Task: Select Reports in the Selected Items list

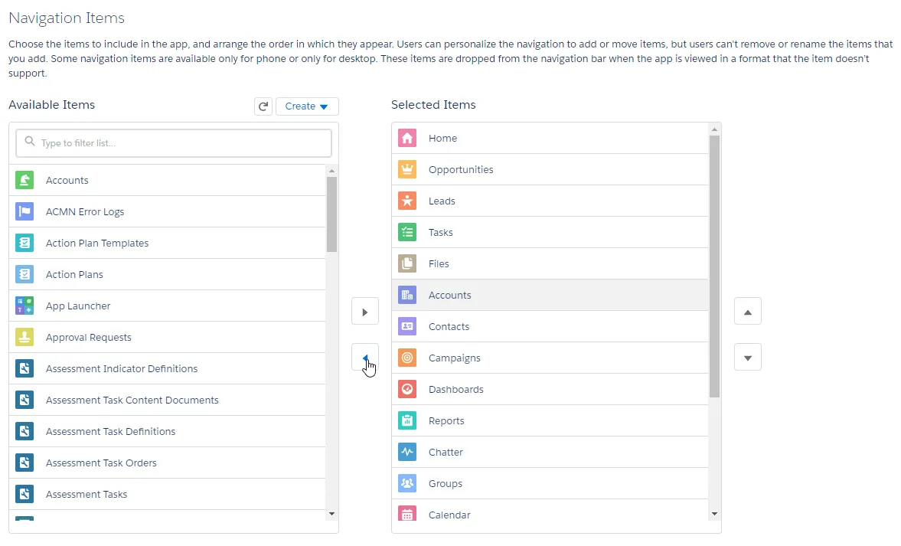Action: pos(446,420)
